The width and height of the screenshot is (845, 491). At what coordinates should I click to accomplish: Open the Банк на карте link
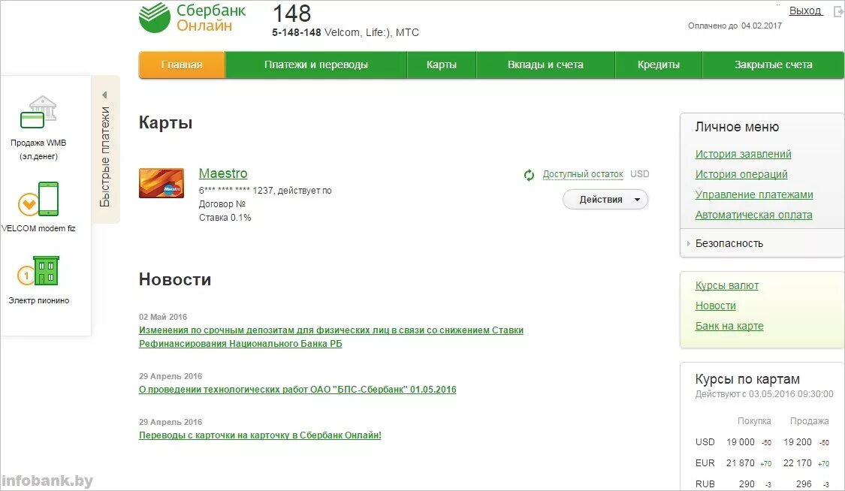click(729, 326)
